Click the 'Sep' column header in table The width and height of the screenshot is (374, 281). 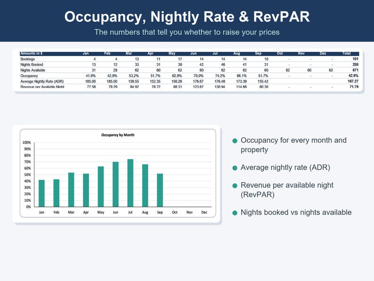(258, 53)
